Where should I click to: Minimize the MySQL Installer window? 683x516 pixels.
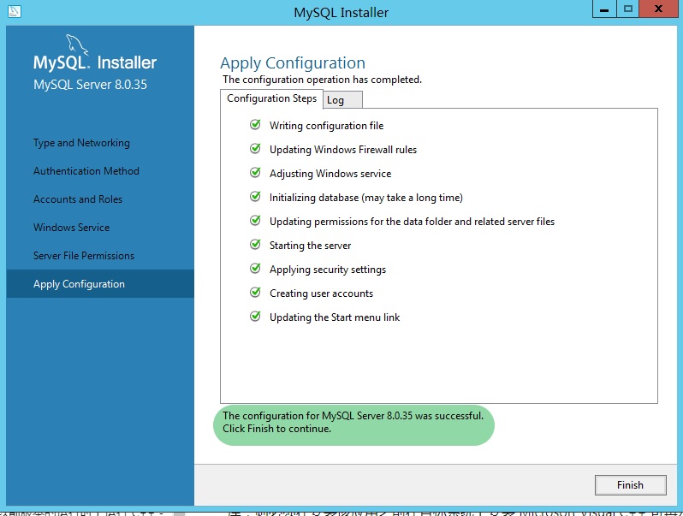point(604,9)
